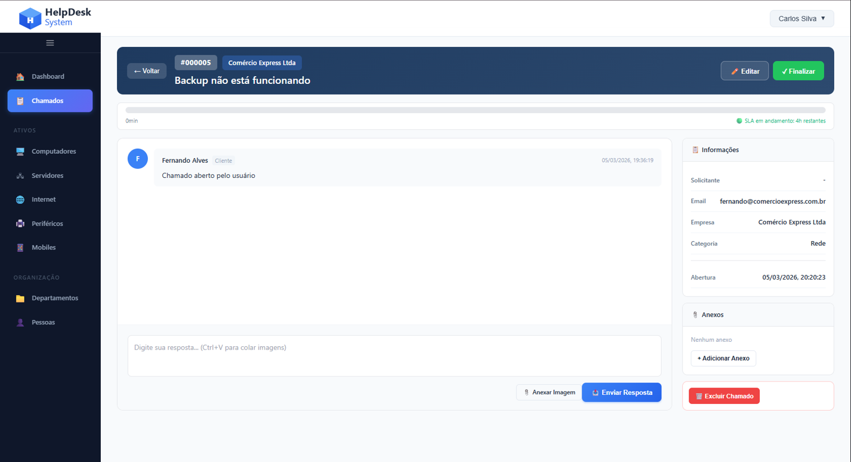The width and height of the screenshot is (851, 462).
Task: Click the Periféricos printer icon
Action: tap(20, 224)
